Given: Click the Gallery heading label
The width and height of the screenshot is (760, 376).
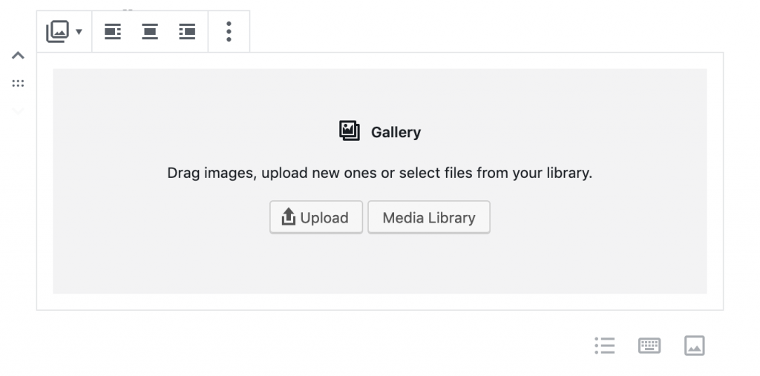Looking at the screenshot, I should tap(396, 133).
